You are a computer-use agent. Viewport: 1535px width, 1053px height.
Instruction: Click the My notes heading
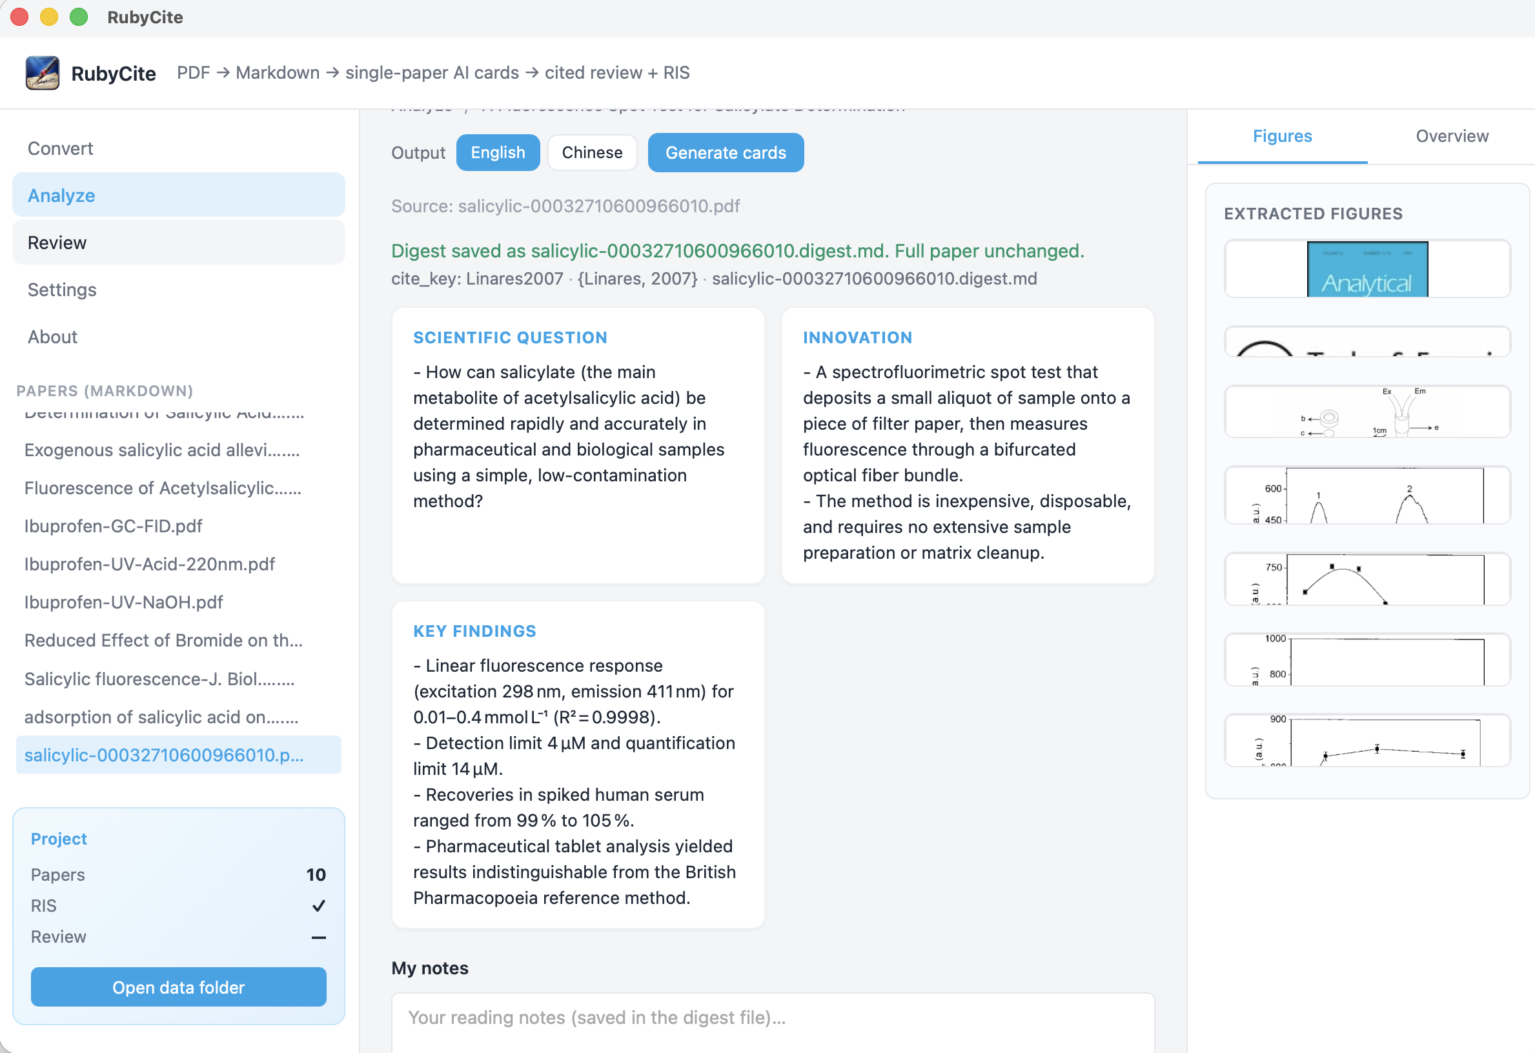[x=430, y=968]
